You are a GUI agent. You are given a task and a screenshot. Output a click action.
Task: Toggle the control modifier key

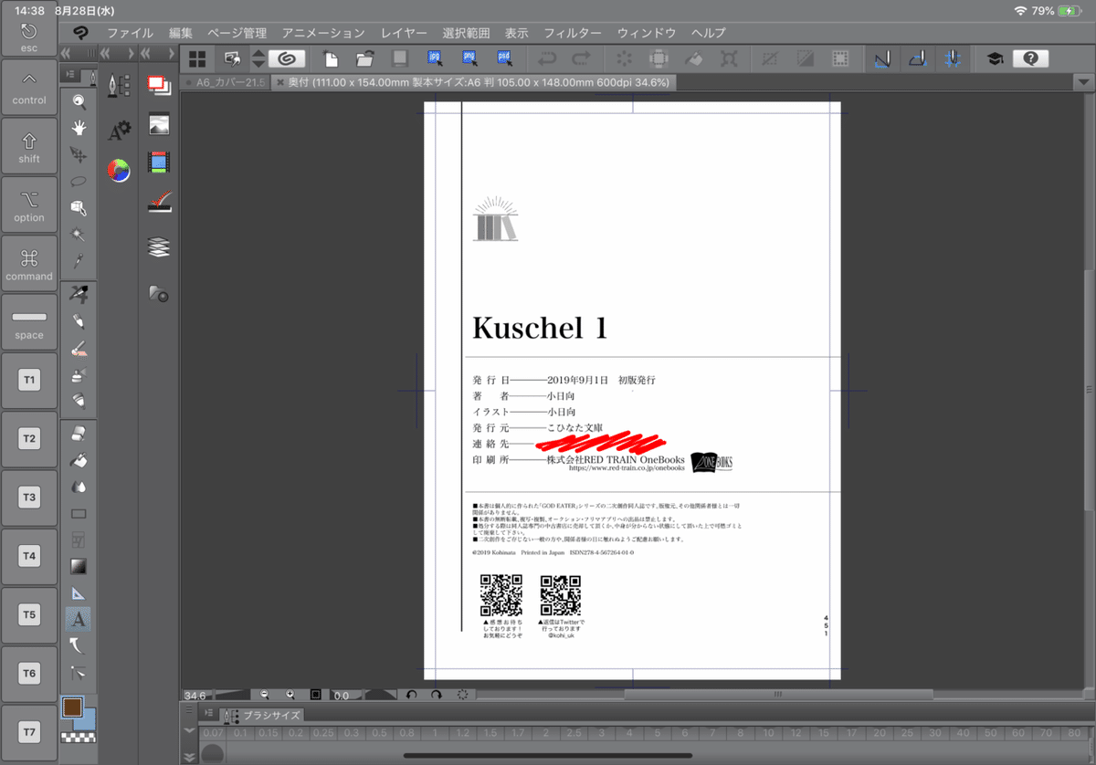tap(29, 89)
